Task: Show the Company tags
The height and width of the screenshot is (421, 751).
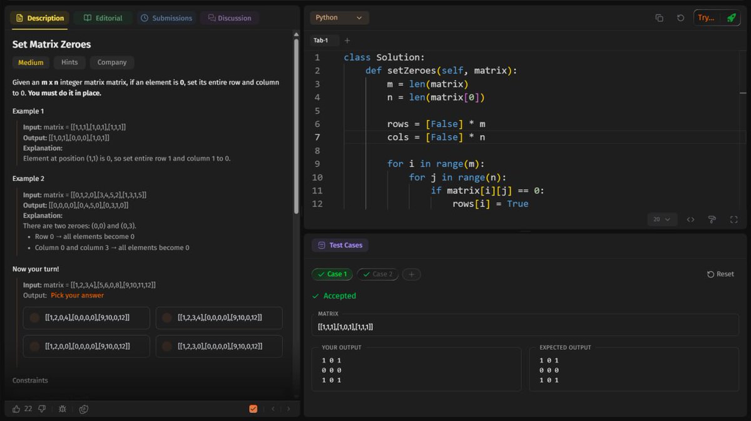Action: (x=112, y=62)
